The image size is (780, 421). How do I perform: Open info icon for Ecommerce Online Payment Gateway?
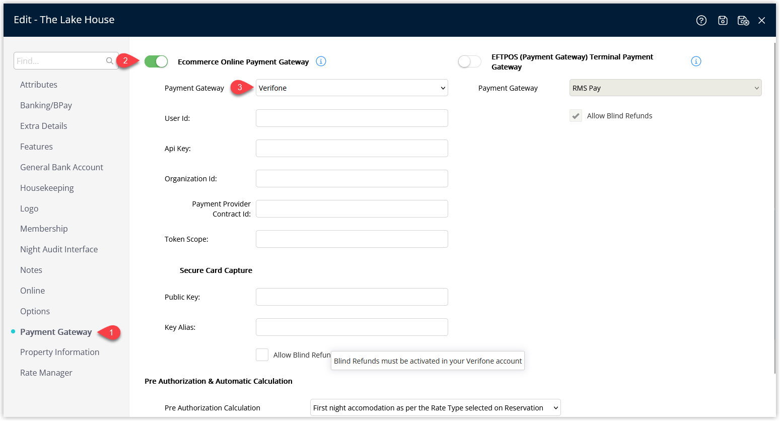(x=321, y=61)
